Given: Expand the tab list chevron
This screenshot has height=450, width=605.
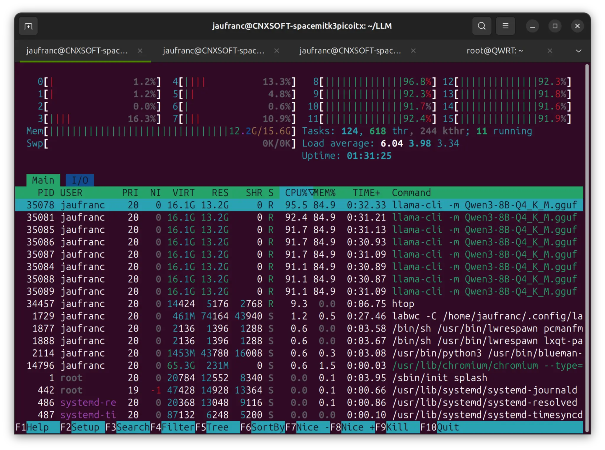Looking at the screenshot, I should (x=578, y=51).
